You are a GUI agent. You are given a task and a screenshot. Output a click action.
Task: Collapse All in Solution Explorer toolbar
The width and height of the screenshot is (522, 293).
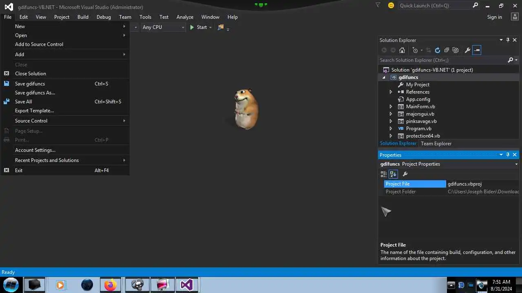447,50
